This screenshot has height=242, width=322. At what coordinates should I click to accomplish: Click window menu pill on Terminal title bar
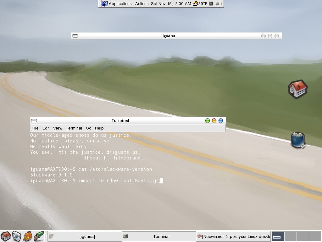tap(34, 121)
